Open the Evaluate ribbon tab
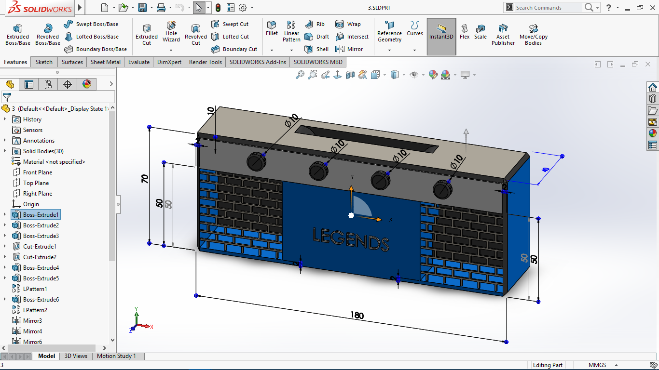This screenshot has width=659, height=370. point(139,62)
